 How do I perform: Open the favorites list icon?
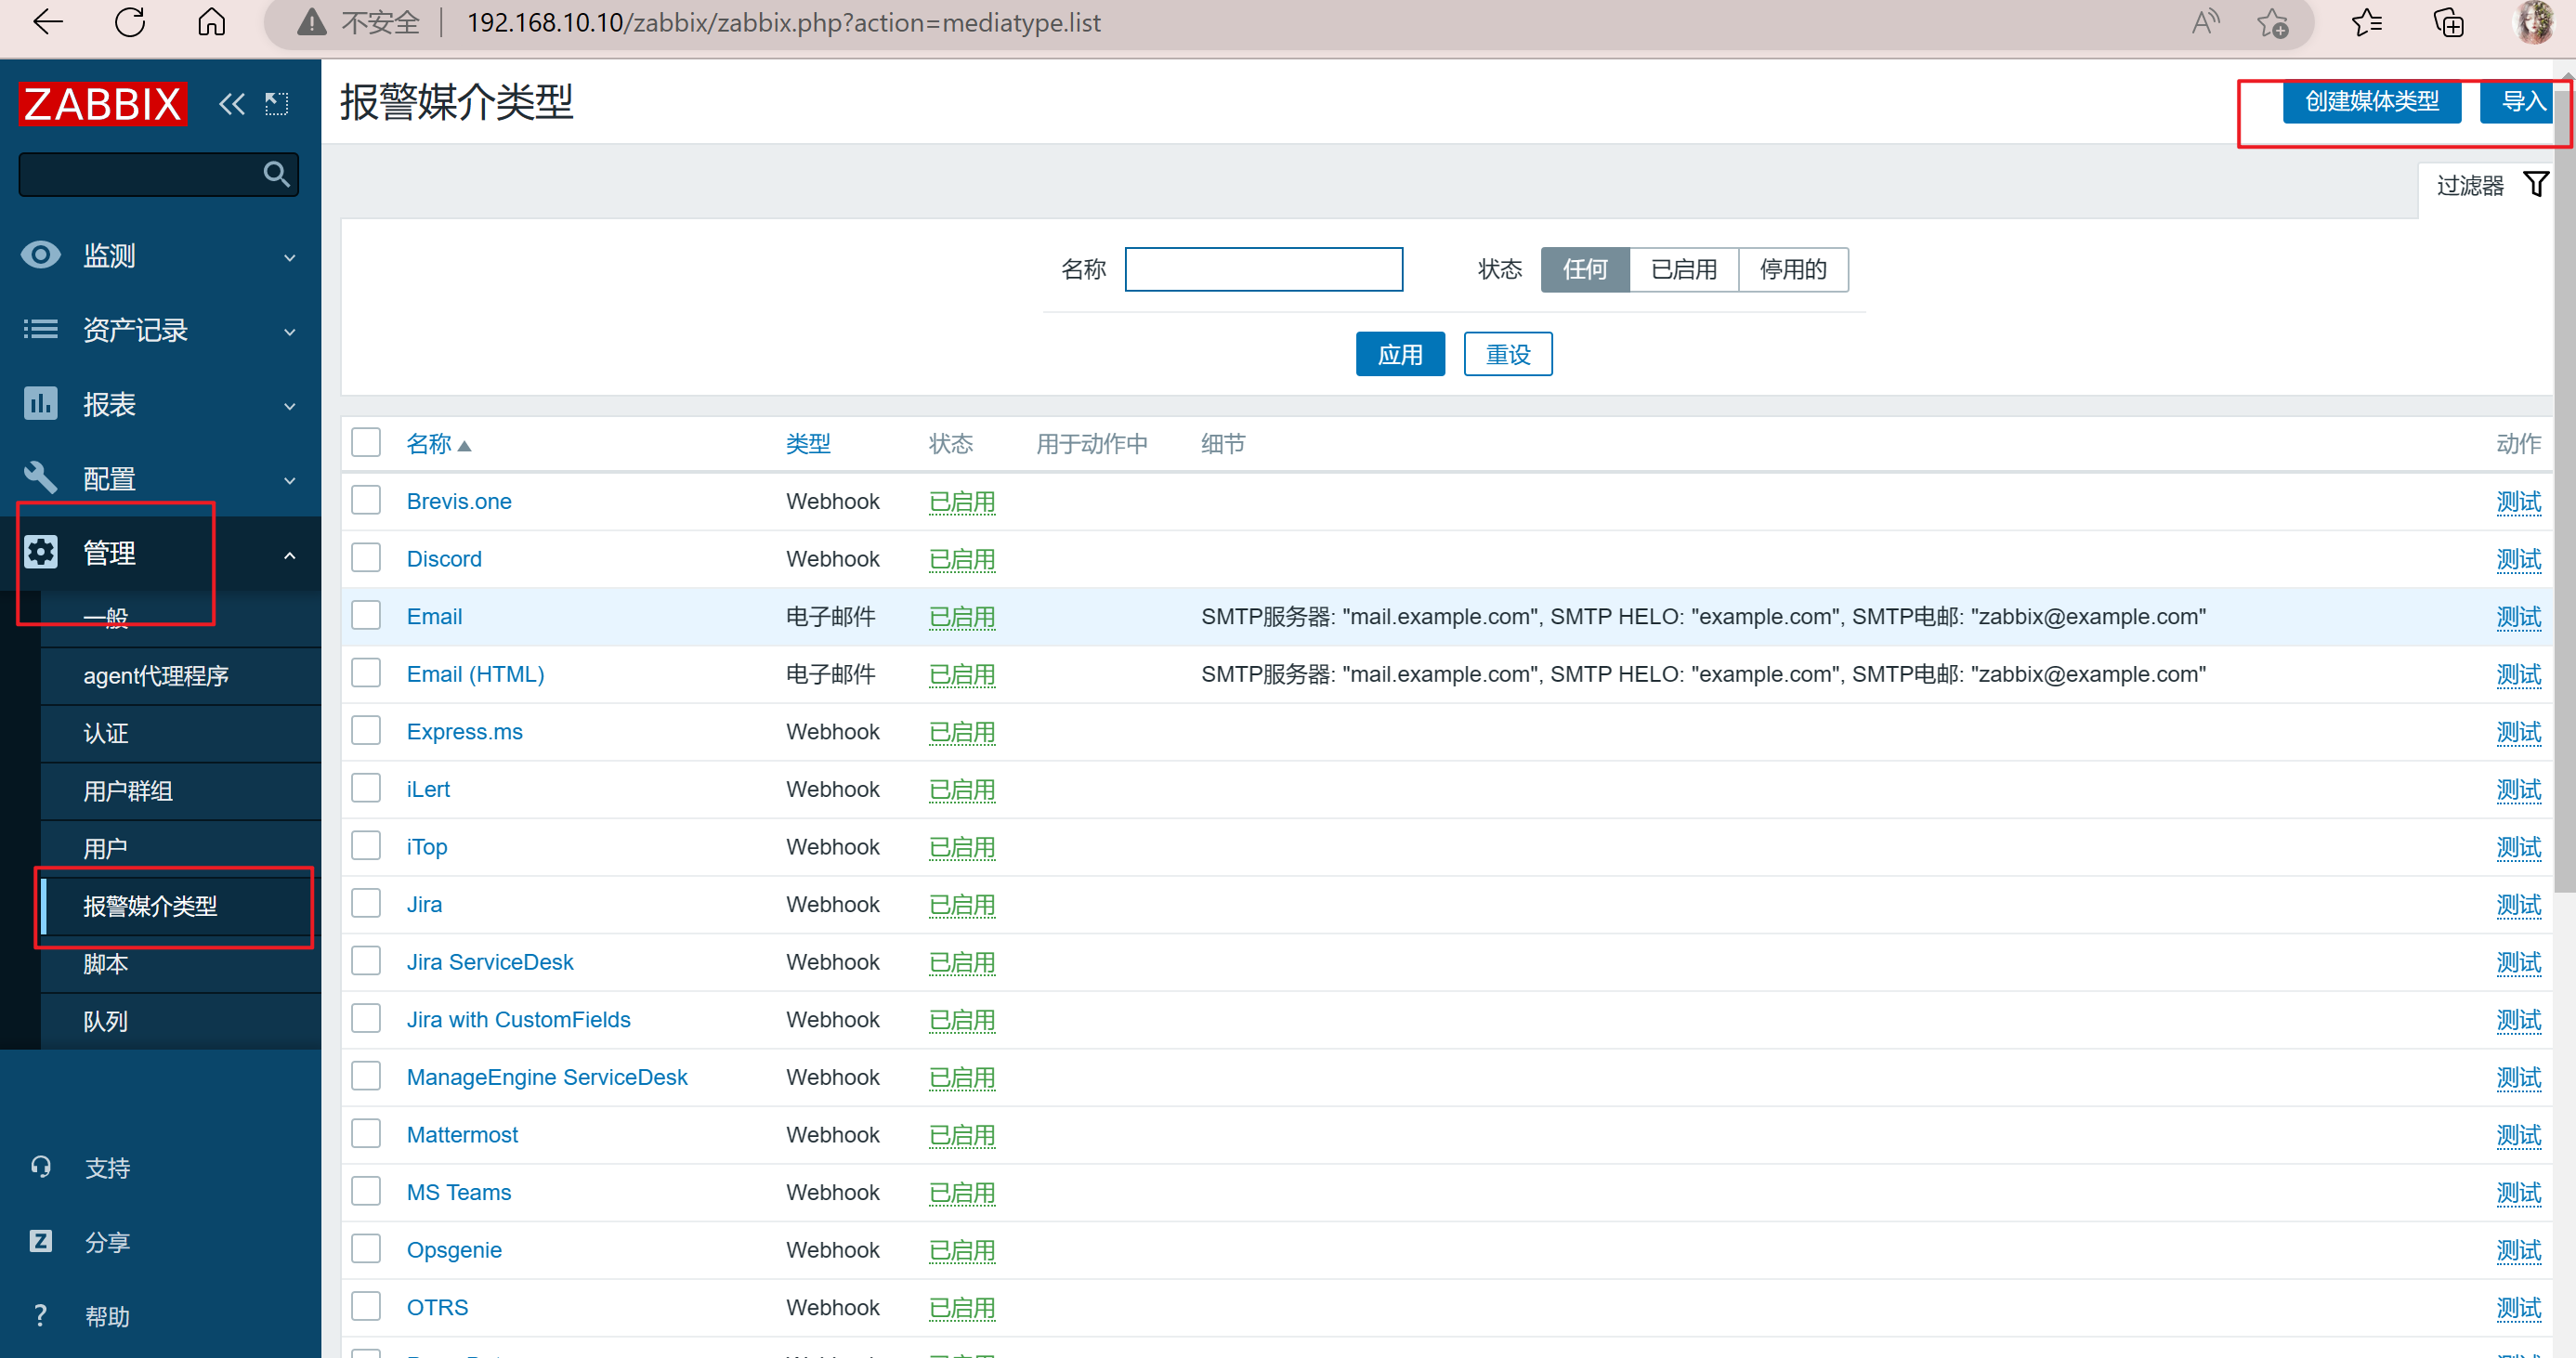point(2367,22)
